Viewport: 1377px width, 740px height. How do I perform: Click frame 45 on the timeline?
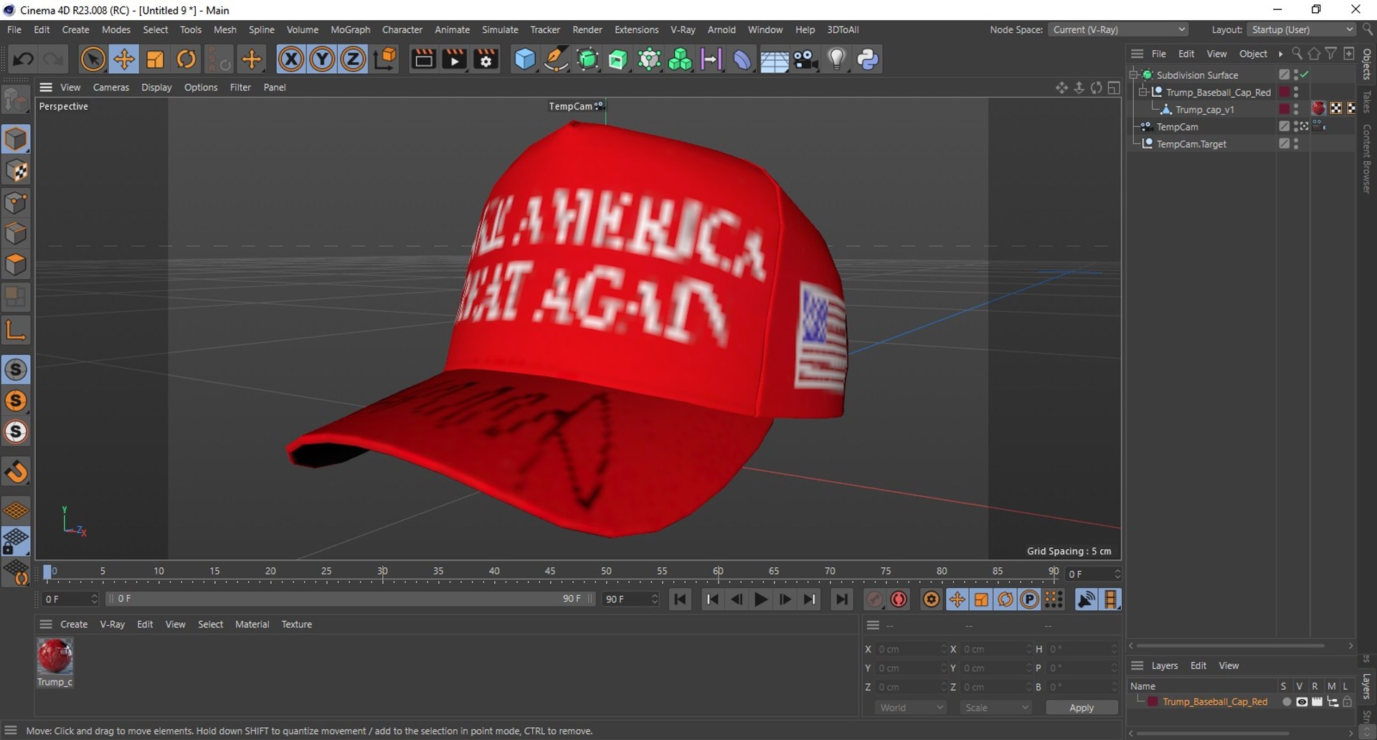[x=550, y=571]
